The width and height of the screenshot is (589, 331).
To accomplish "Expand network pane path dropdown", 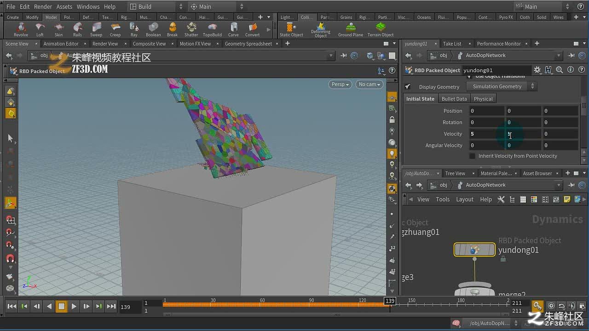I will click(x=559, y=185).
